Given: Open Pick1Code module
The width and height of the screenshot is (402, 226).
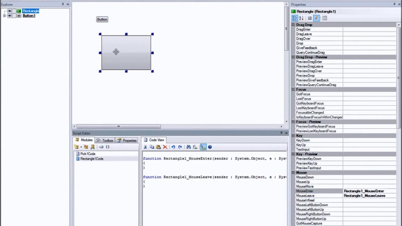Looking at the screenshot, I should point(88,154).
